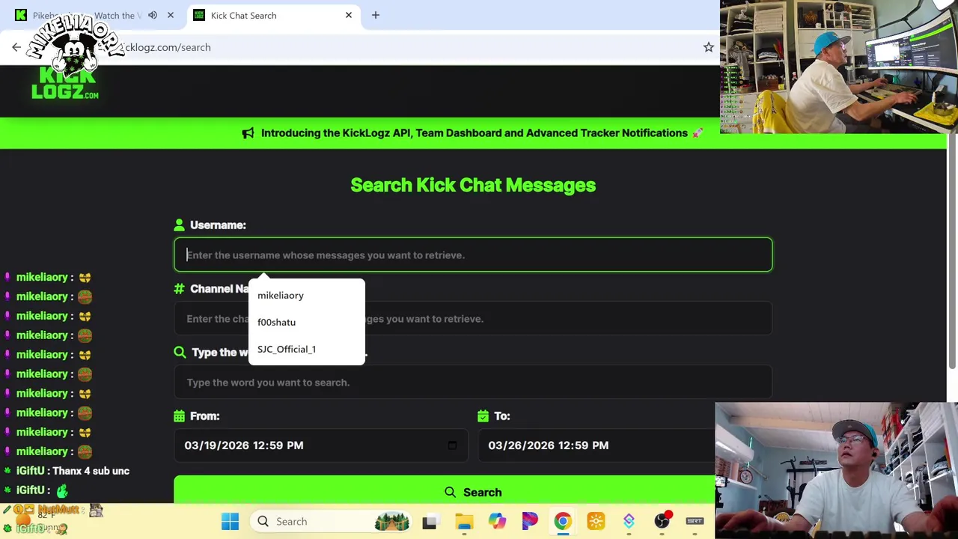The image size is (958, 539).
Task: Open File Explorer from the taskbar
Action: pos(464,521)
